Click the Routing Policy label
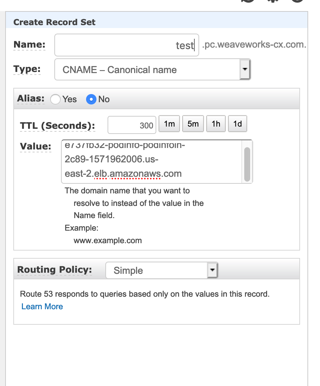This screenshot has height=386, width=320. coord(54,269)
